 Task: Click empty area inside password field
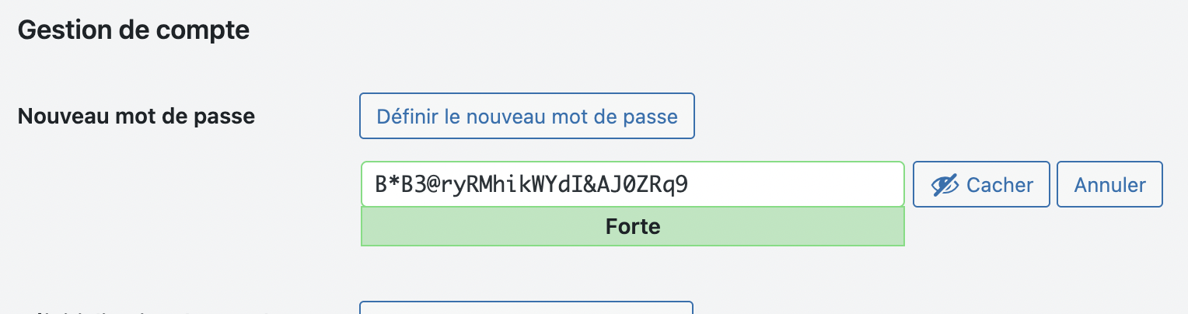click(x=797, y=185)
